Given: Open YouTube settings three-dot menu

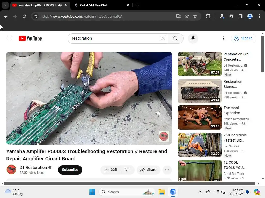Looking at the screenshot, I should point(223,38).
